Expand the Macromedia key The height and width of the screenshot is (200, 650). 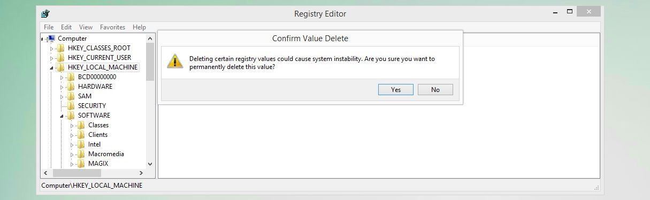click(72, 155)
